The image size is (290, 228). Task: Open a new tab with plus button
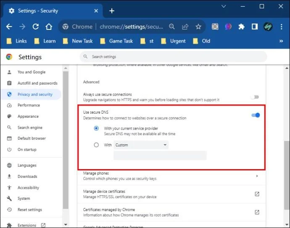click(112, 11)
